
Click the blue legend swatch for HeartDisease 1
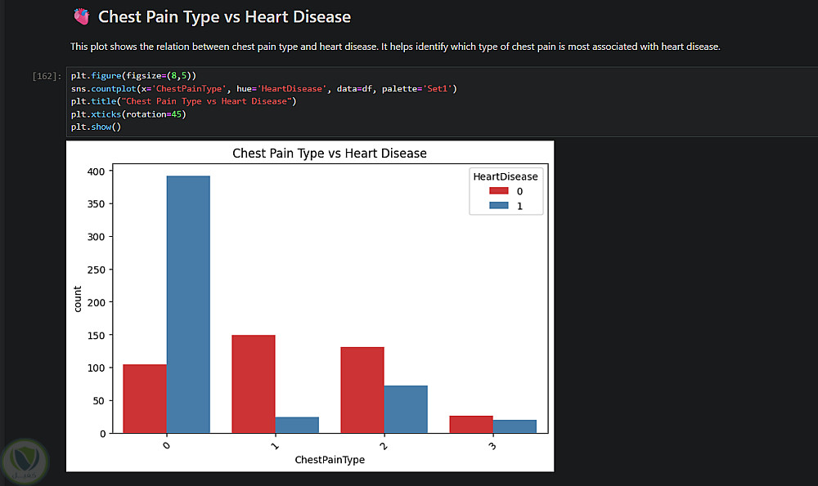pos(499,206)
